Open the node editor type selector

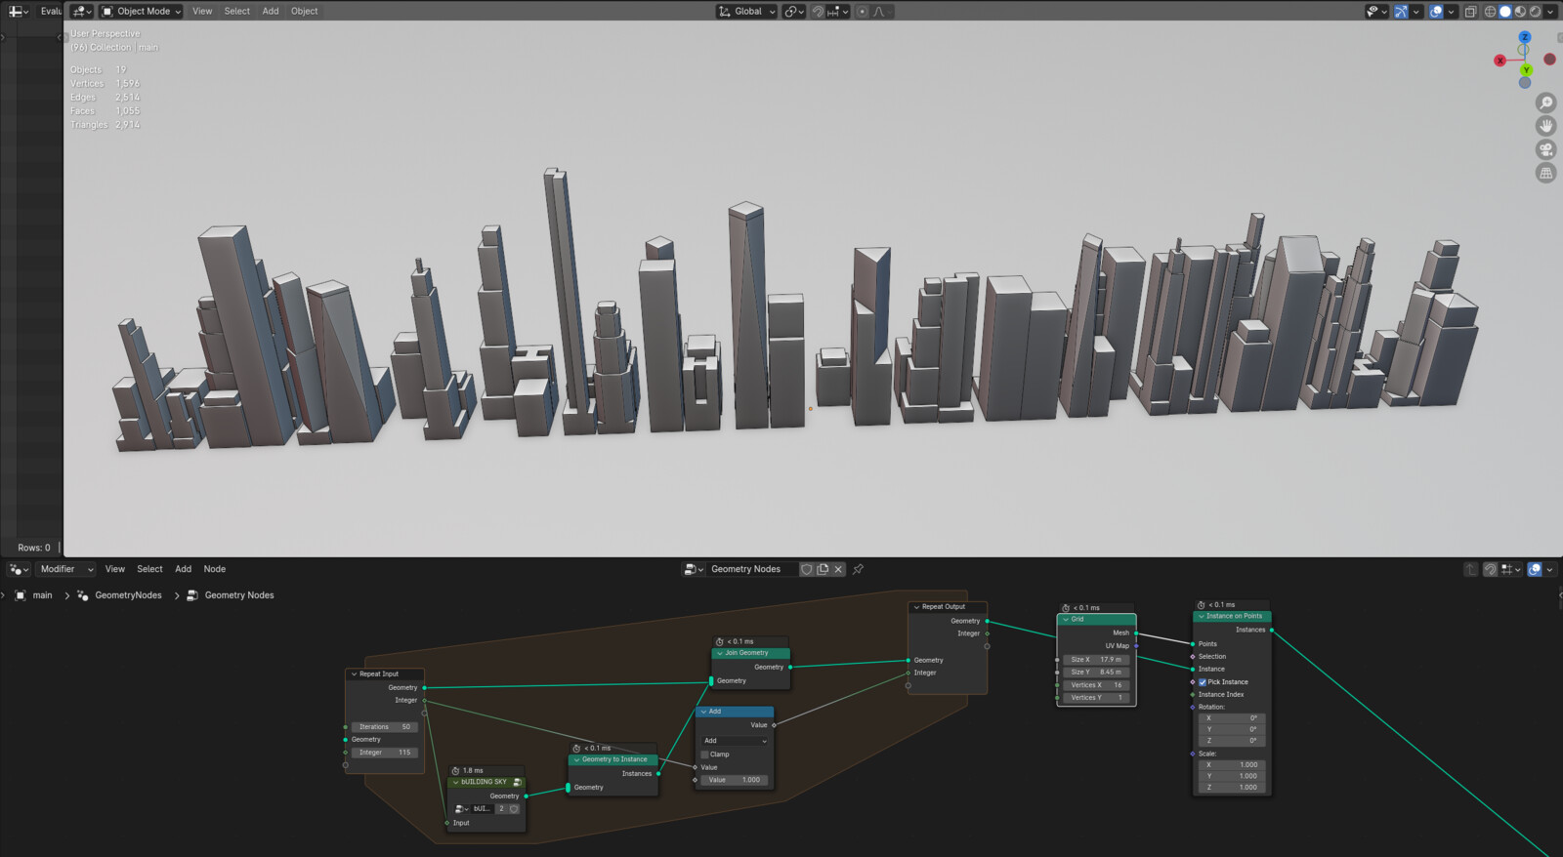point(20,569)
